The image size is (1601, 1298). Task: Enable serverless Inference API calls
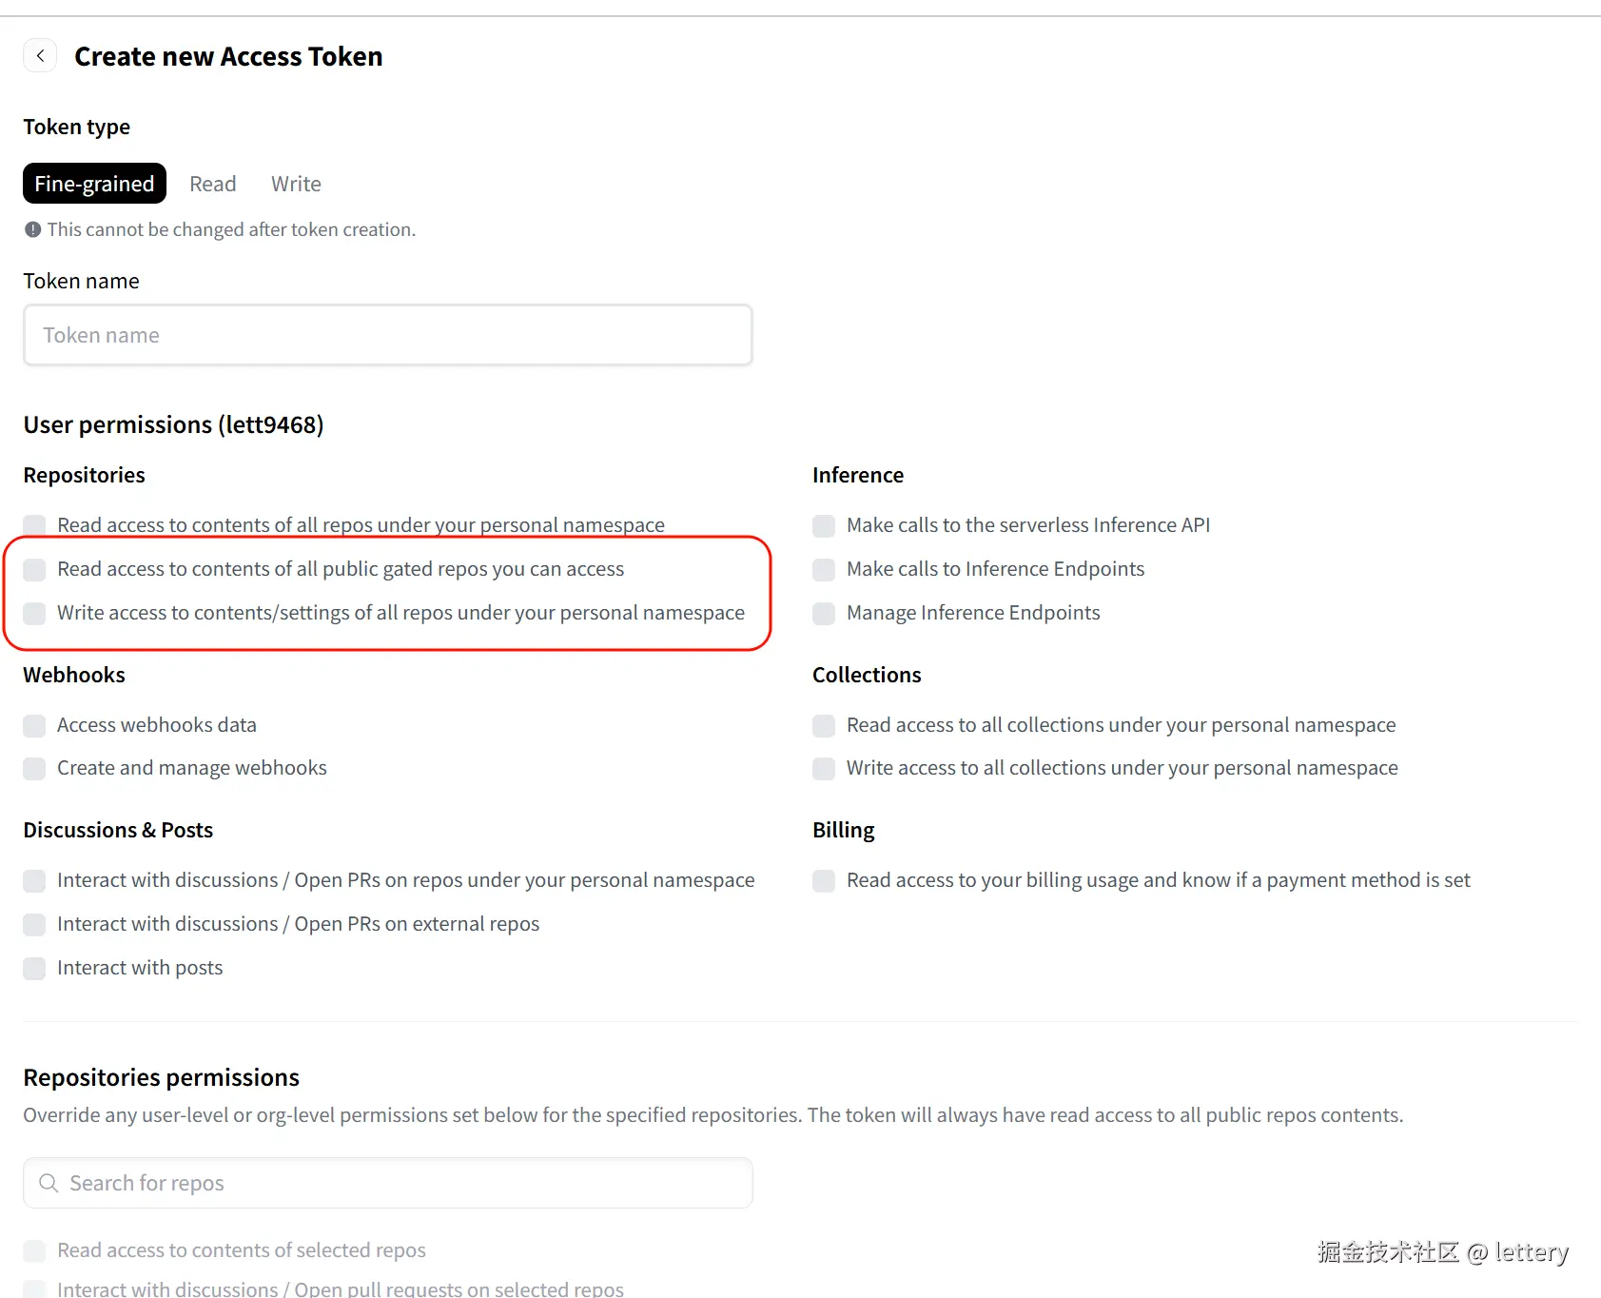pos(824,526)
